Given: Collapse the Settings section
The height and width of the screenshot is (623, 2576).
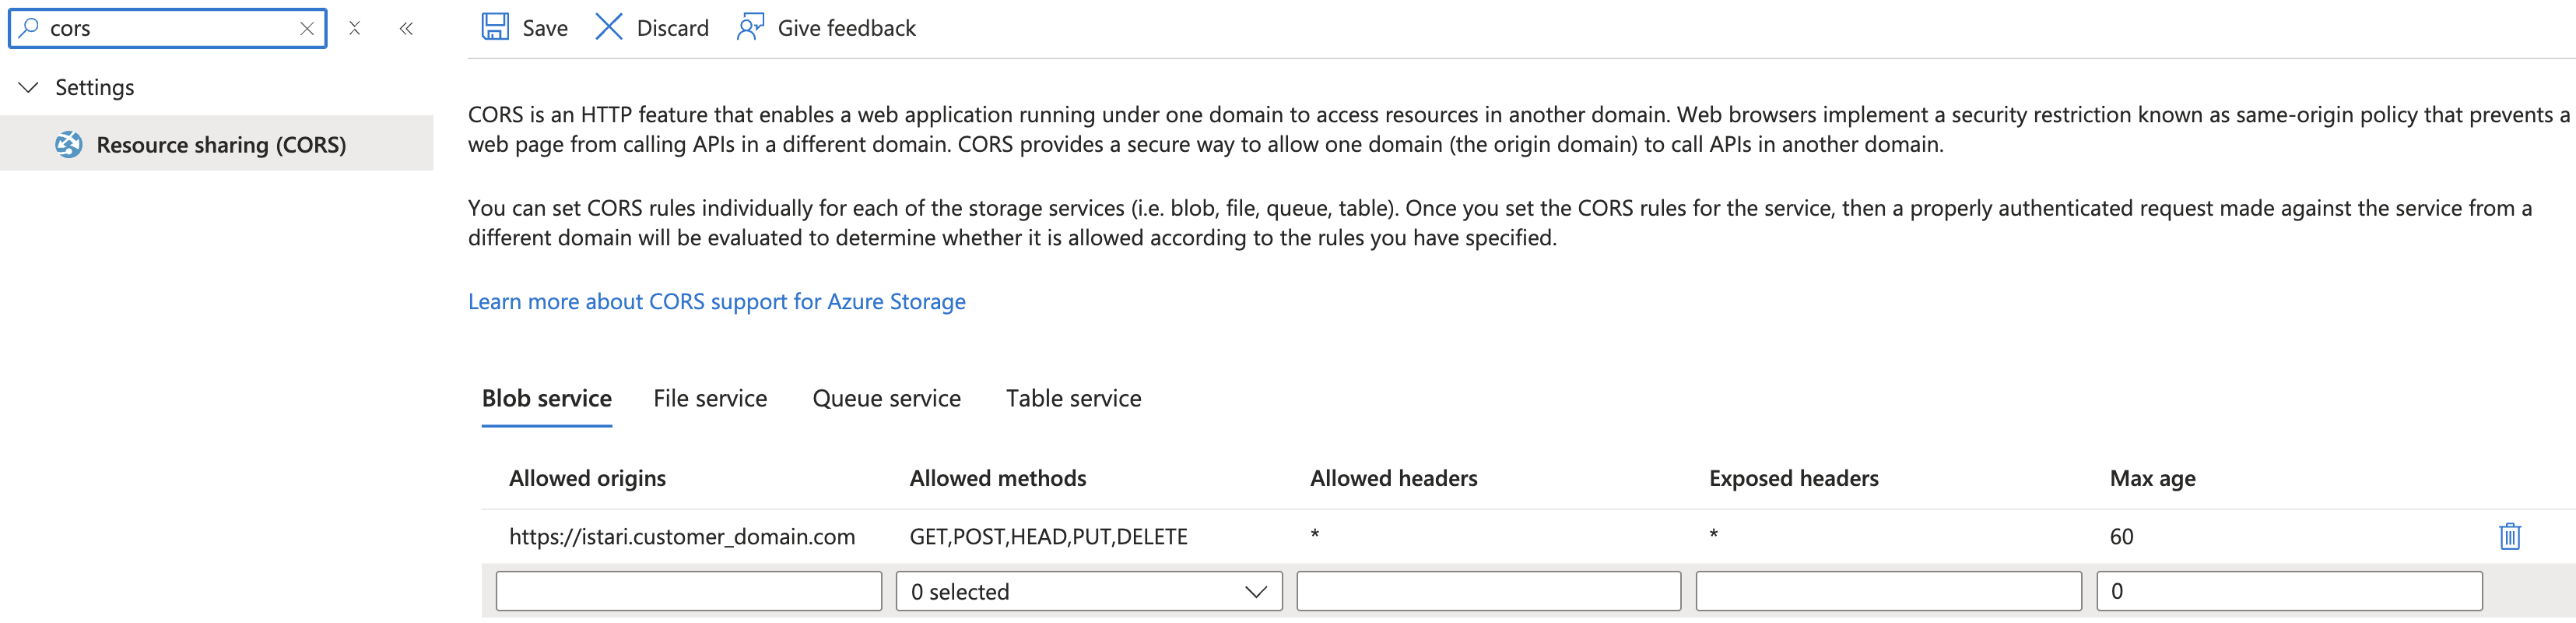Looking at the screenshot, I should point(29,88).
